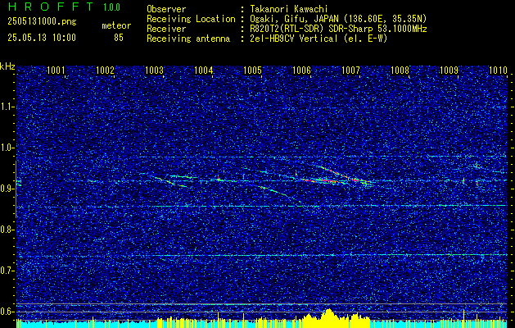The width and height of the screenshot is (515, 328).
Task: Click the 1.1 kHz frequency label
Action: (7, 107)
